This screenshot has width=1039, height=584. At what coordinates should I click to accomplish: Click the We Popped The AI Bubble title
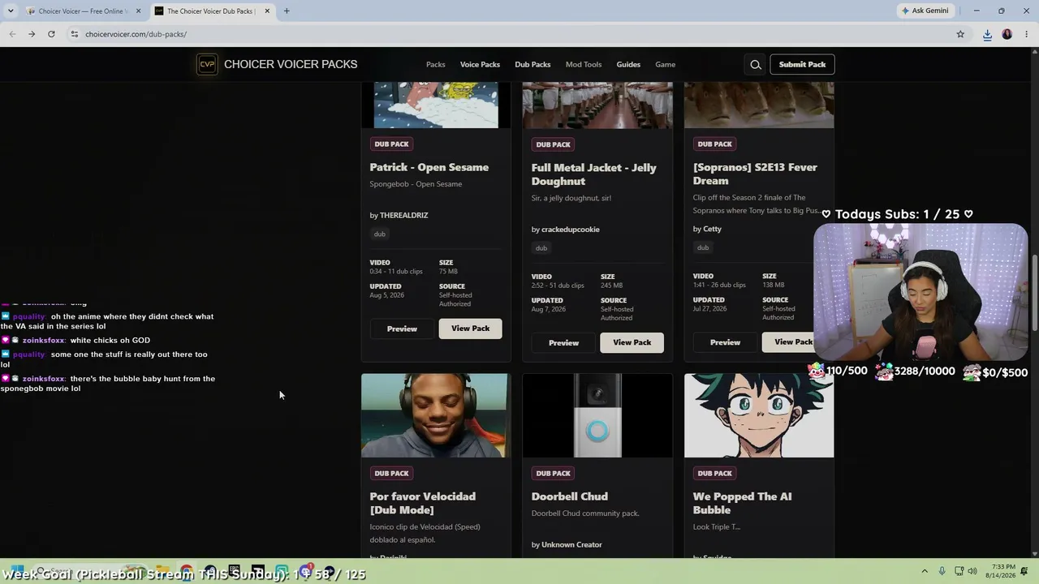pyautogui.click(x=743, y=503)
